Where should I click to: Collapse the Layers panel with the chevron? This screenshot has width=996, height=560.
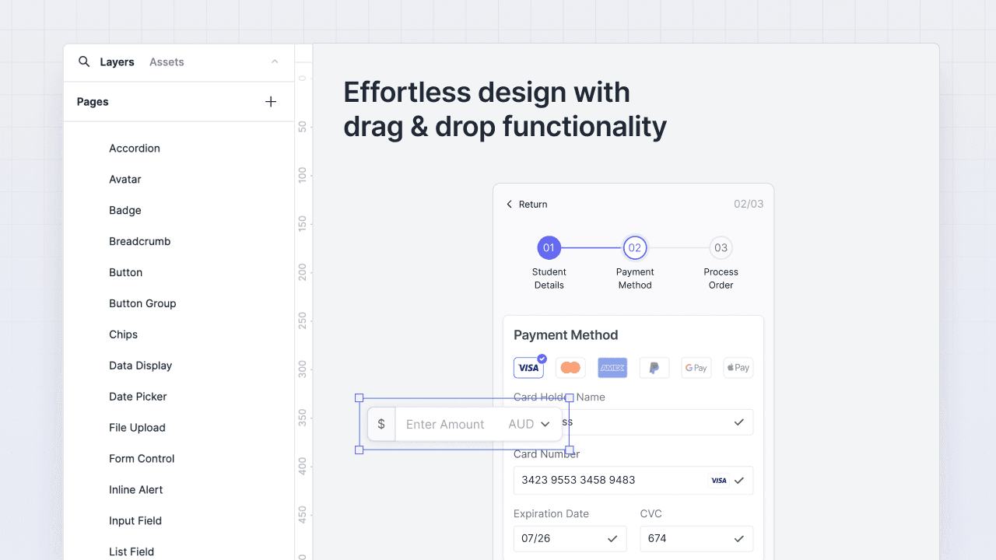pyautogui.click(x=275, y=61)
